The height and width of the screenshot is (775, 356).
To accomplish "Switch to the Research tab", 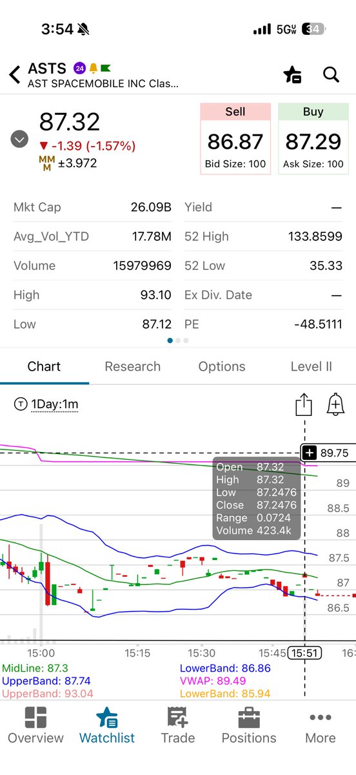I will pos(133,366).
